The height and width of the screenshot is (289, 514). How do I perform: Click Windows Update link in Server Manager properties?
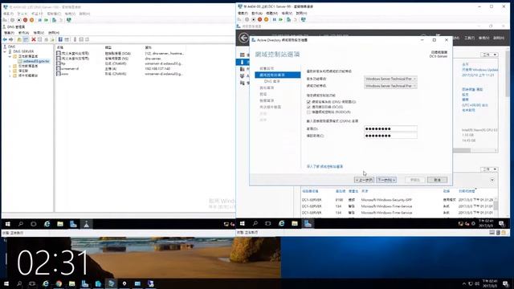point(480,70)
